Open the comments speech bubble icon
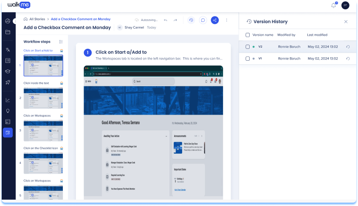 [203, 20]
